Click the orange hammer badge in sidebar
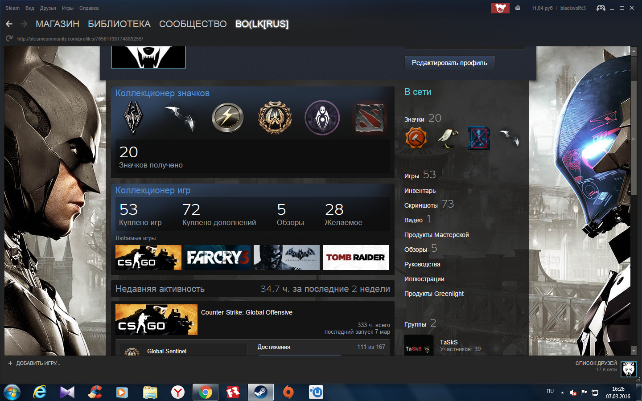Viewport: 642px width, 401px height. click(416, 138)
